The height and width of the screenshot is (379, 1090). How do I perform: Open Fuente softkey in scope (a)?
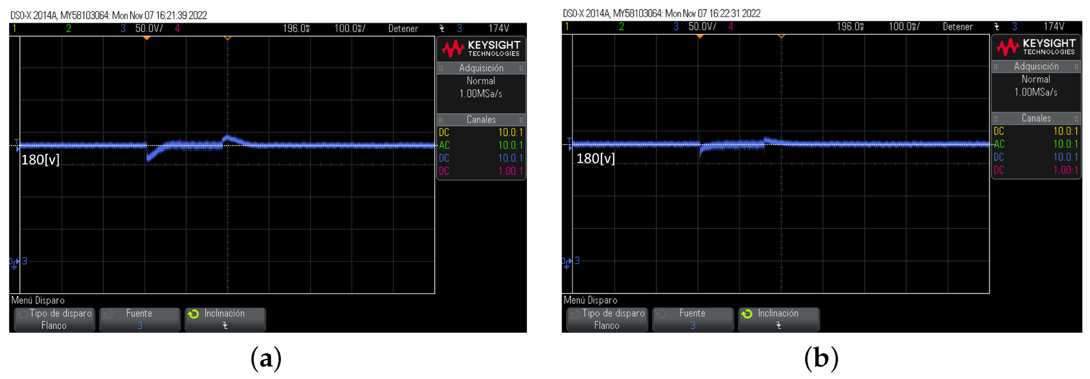[x=139, y=319]
